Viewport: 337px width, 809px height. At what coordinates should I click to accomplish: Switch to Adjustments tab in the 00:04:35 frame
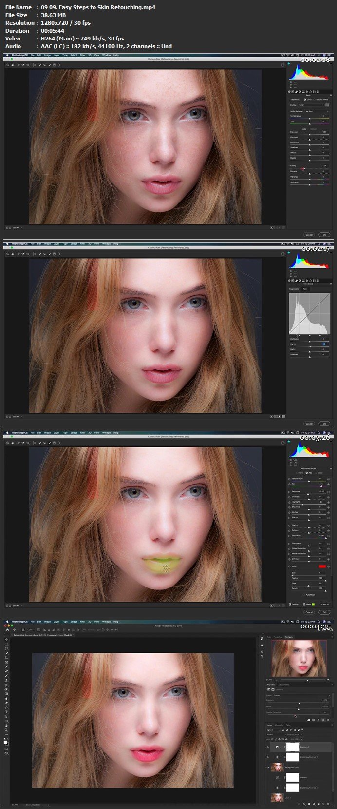[283, 685]
